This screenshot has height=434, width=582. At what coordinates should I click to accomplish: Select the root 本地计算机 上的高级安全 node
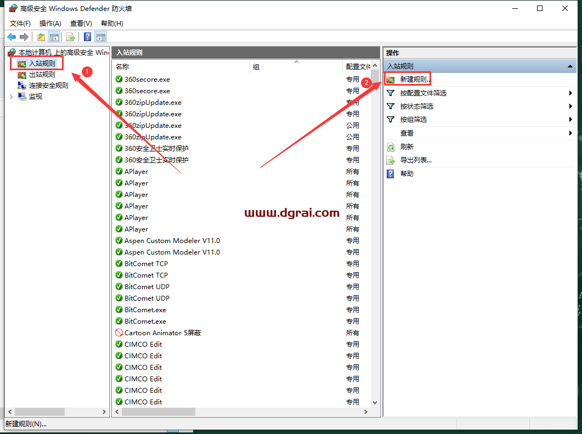64,52
